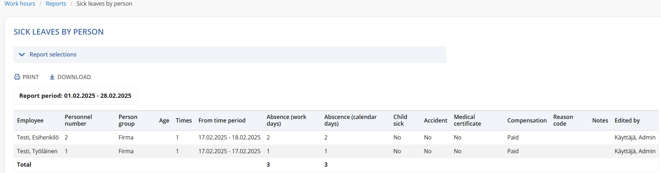Click the Absence (work days) column header
Viewport: 661px width, 173px height.
(286, 120)
